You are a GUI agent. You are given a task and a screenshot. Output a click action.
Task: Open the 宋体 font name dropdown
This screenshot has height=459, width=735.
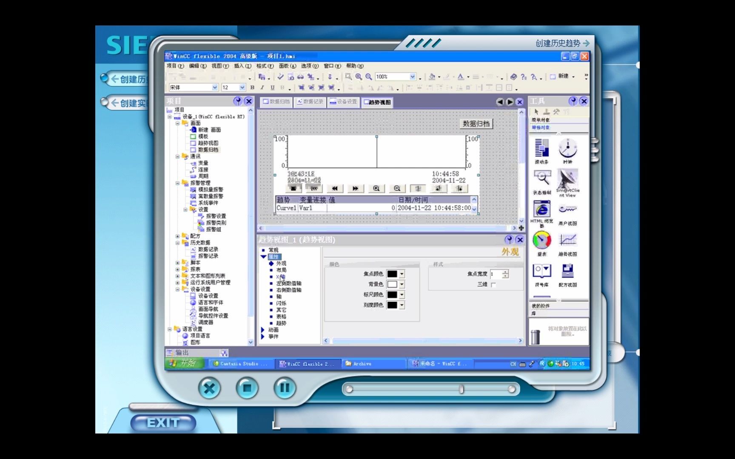pyautogui.click(x=215, y=88)
